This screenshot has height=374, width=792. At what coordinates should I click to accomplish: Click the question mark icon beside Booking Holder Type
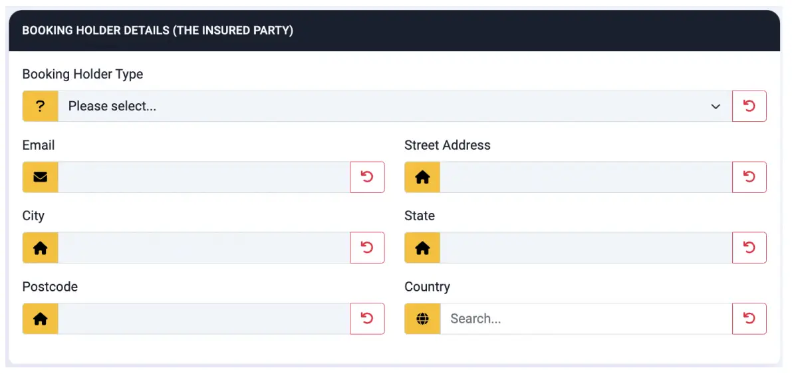coord(41,106)
